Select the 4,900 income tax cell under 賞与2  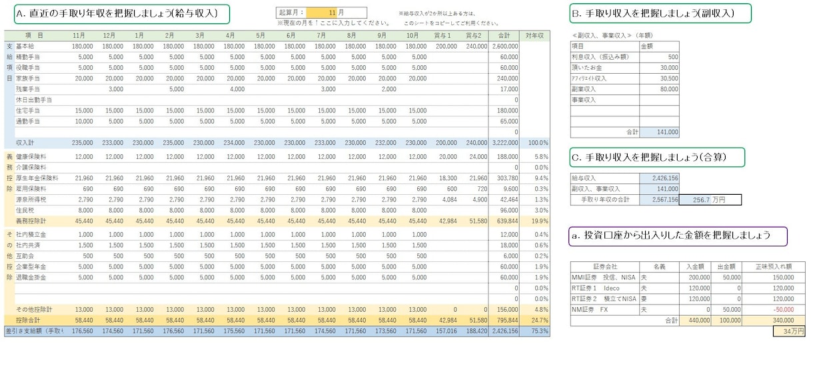[474, 199]
